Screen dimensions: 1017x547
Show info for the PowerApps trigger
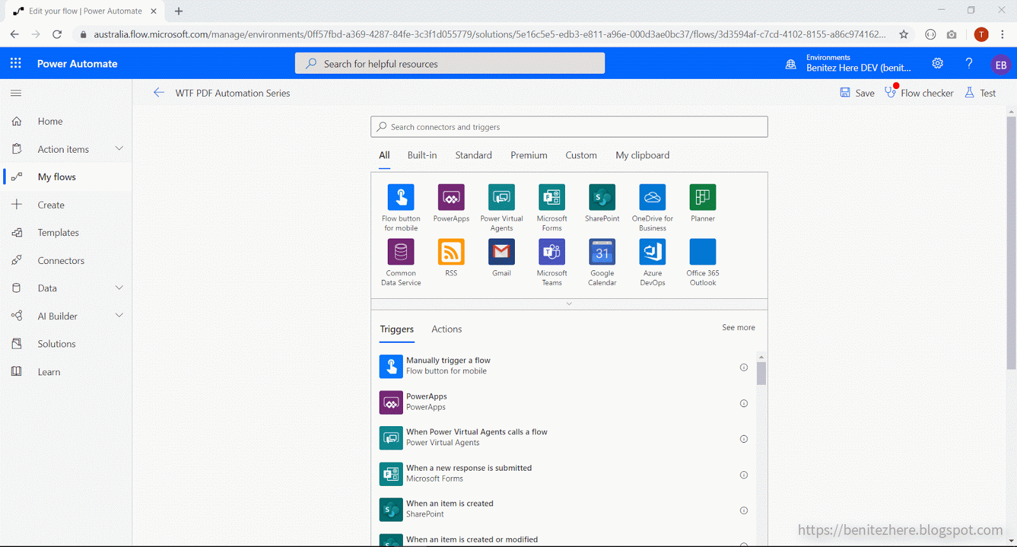(x=744, y=403)
